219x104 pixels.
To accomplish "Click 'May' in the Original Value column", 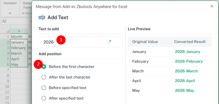I will point(136,90).
